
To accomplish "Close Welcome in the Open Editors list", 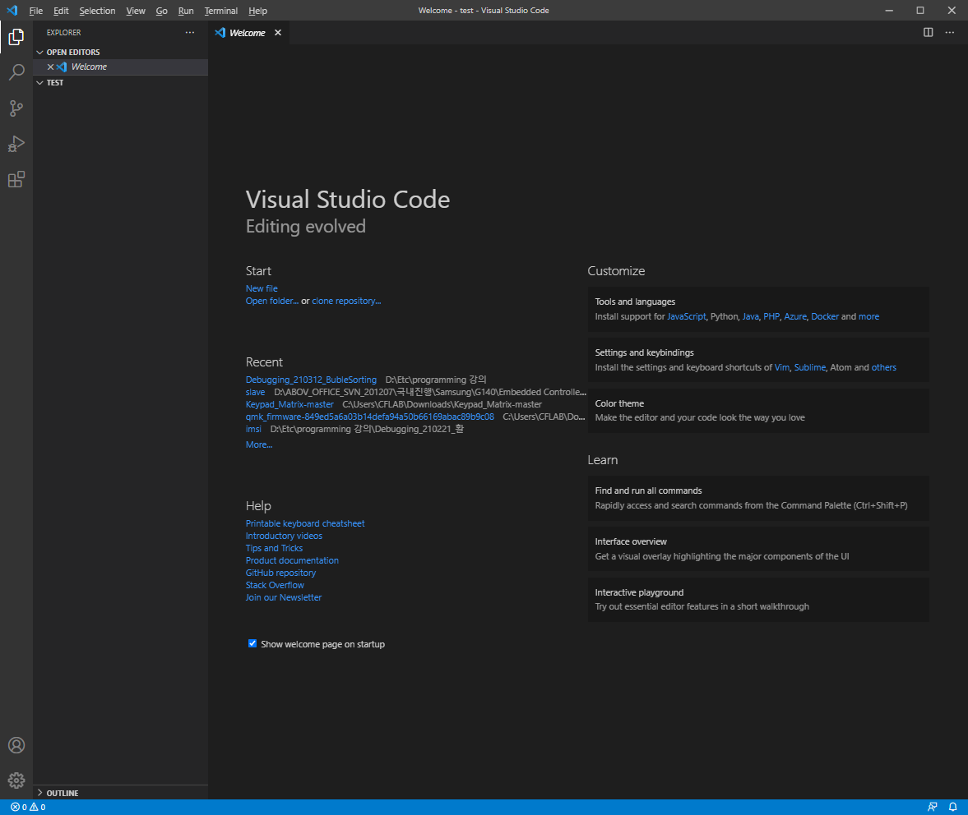I will point(51,67).
